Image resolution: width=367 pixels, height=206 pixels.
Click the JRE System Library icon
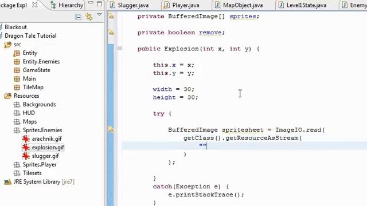[7, 182]
